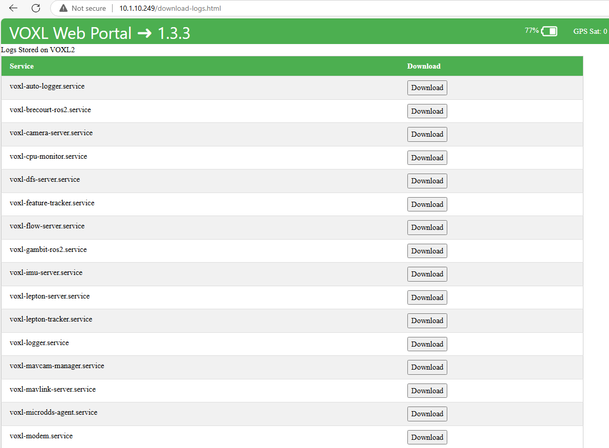
Task: Click the URL address bar field
Action: 307,8
